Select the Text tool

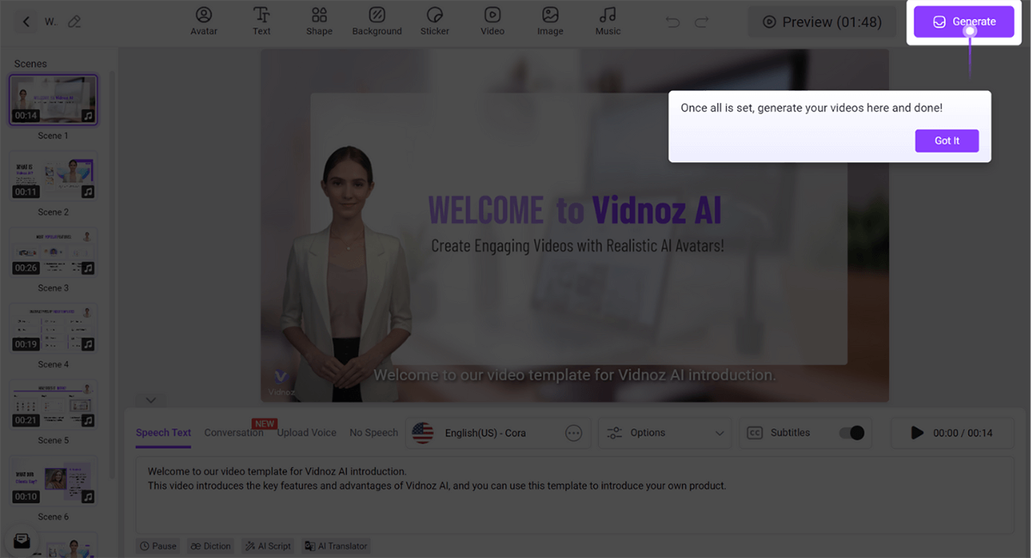[261, 21]
